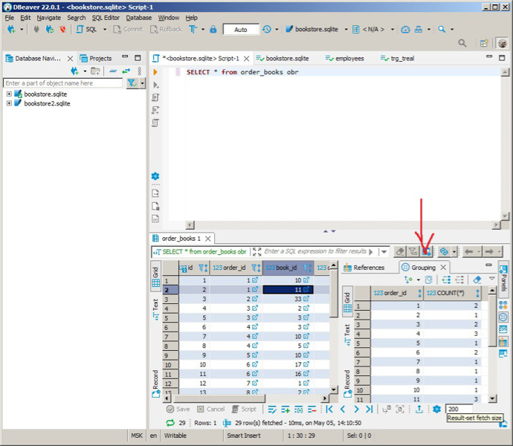Switch results view to Grid mode on left
This screenshot has height=446, width=513.
[x=155, y=276]
